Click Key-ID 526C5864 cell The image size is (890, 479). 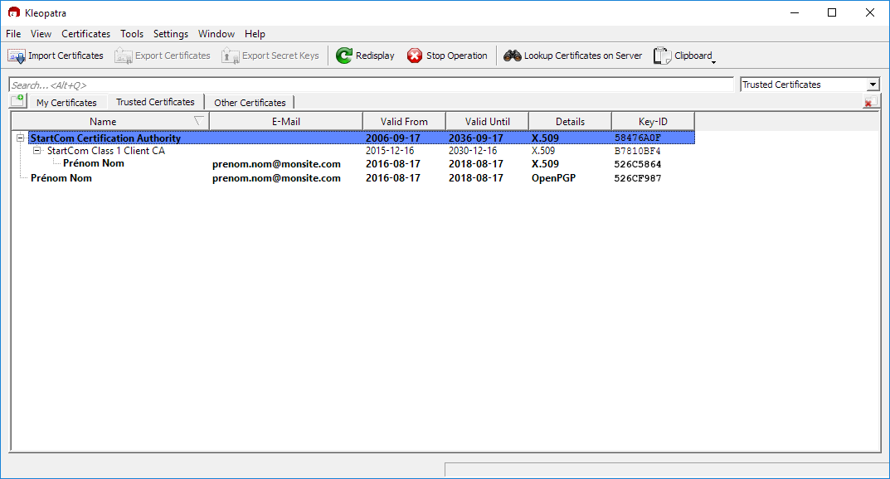pyautogui.click(x=637, y=164)
